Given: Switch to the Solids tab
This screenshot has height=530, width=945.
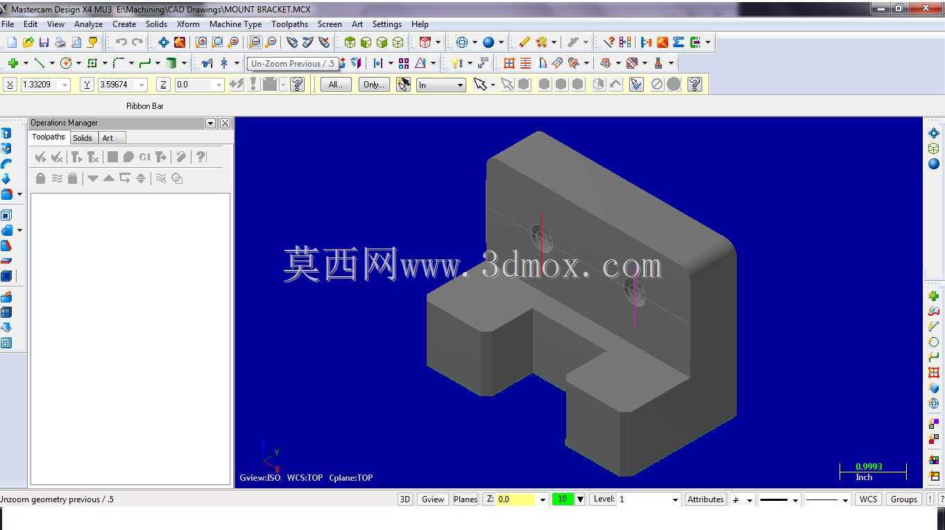Looking at the screenshot, I should tap(83, 137).
